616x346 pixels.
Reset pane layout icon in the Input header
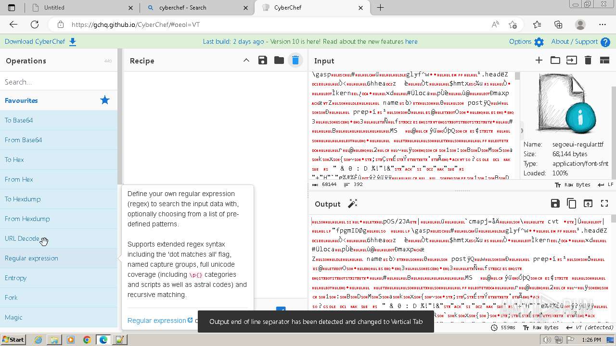tap(604, 60)
